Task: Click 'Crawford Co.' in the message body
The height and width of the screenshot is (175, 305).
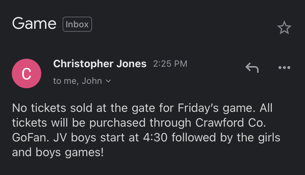Action: 231,123
